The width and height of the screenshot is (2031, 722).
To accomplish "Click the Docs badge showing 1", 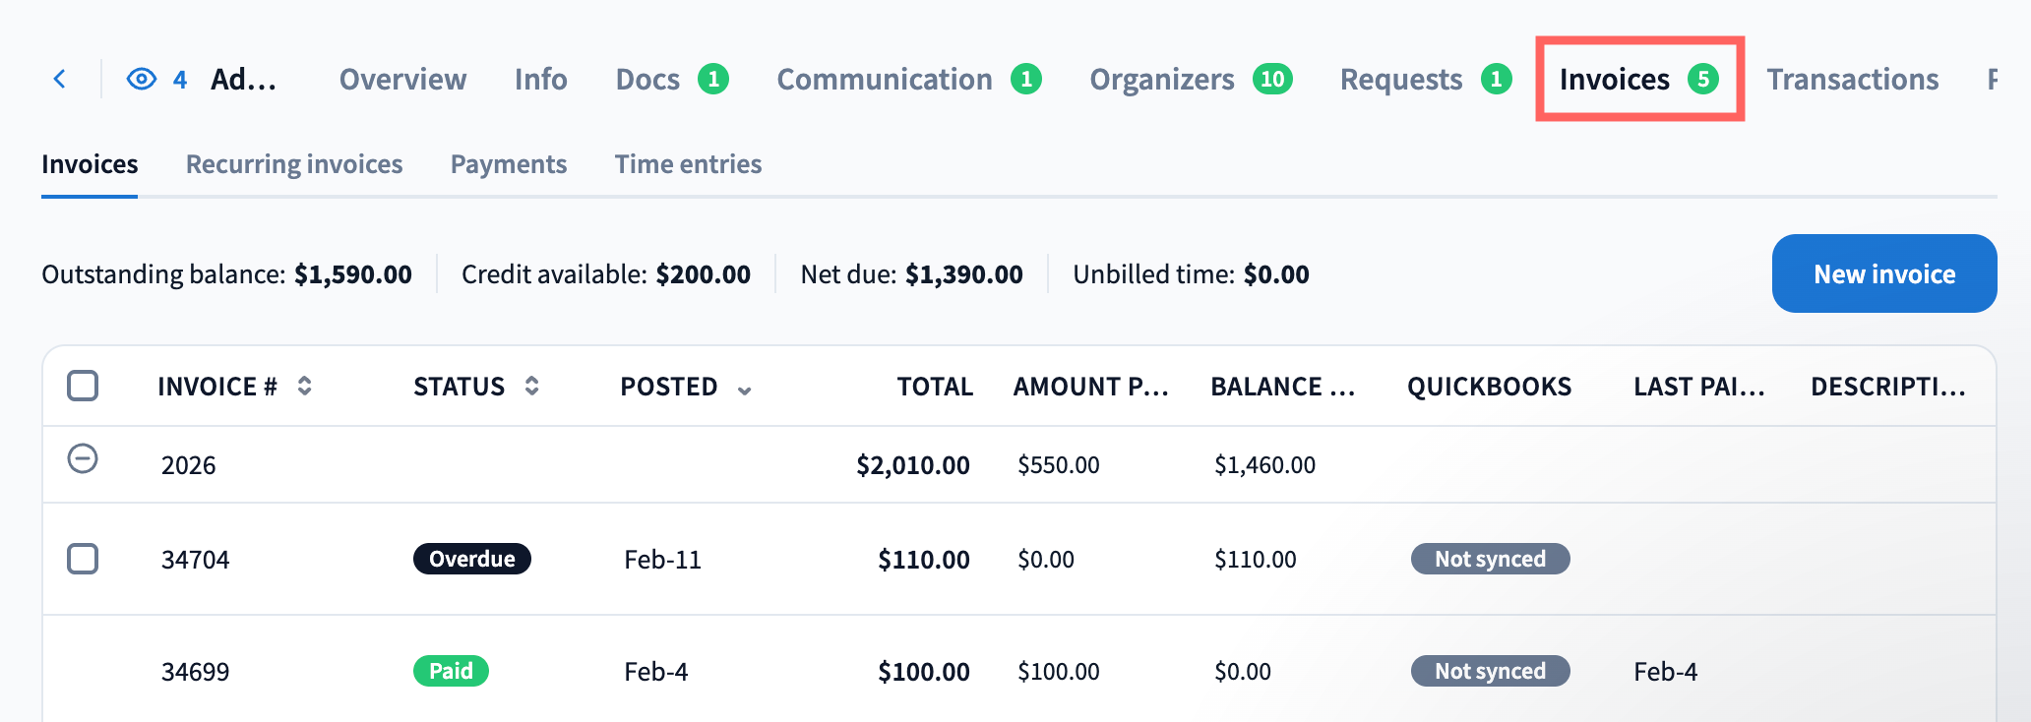I will pos(713,79).
